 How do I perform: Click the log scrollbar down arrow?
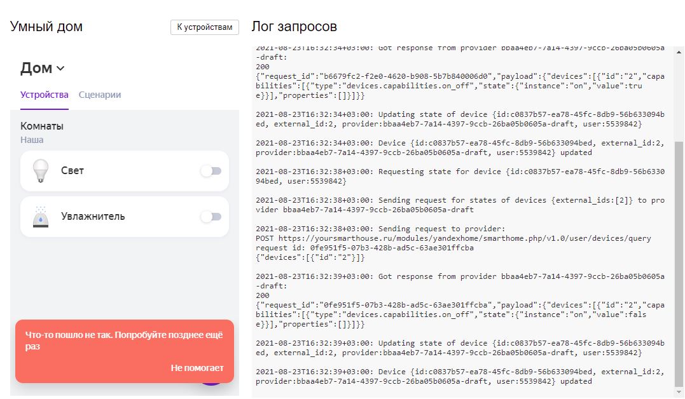(x=679, y=391)
